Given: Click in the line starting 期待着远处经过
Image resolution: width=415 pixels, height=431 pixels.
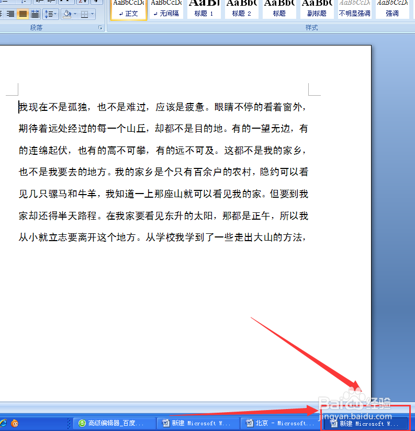Looking at the screenshot, I should (x=163, y=129).
